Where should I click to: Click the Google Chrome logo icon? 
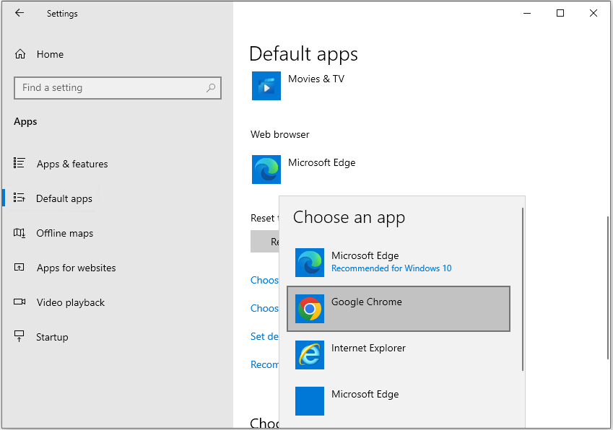point(310,309)
